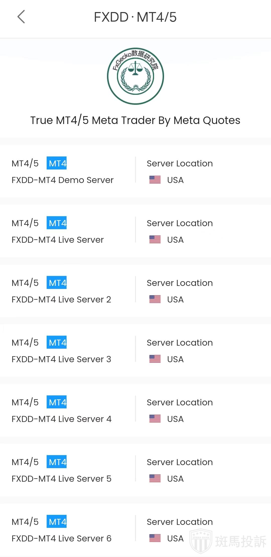This screenshot has width=271, height=557.
Task: Tap the USA flag for Live Server 2
Action: pyautogui.click(x=155, y=299)
